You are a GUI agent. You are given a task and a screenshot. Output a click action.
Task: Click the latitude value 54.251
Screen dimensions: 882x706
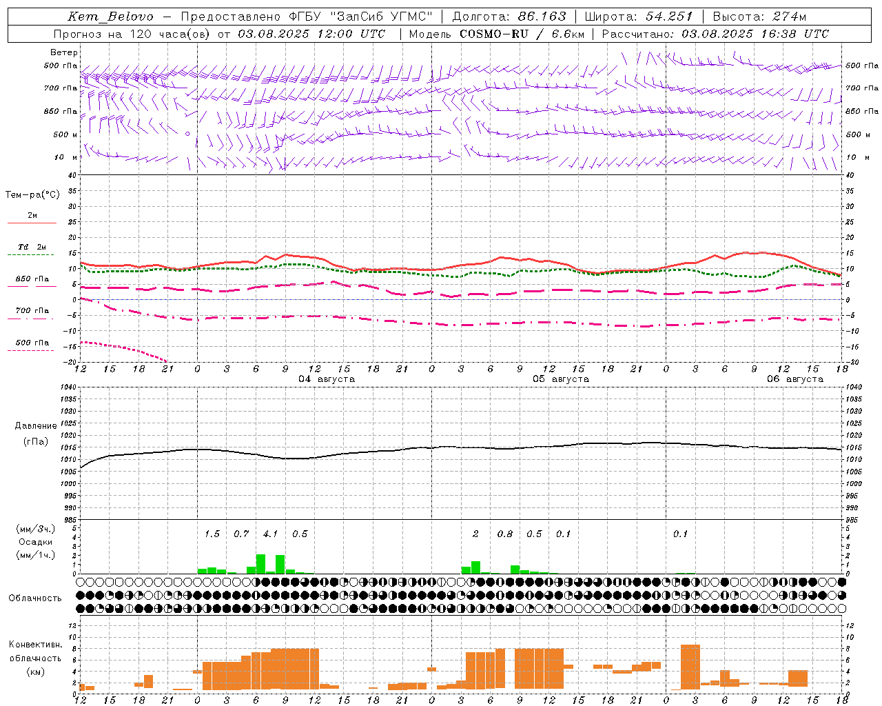[x=668, y=17]
